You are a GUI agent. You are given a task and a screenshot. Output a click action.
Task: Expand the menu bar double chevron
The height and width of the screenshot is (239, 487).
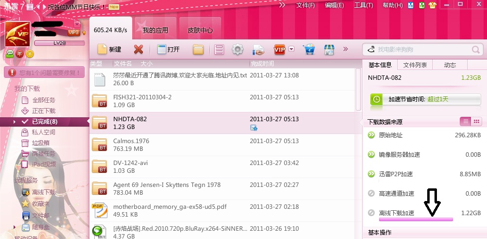tap(282, 5)
